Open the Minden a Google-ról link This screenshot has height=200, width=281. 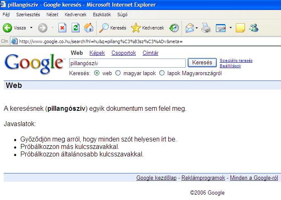click(x=254, y=178)
